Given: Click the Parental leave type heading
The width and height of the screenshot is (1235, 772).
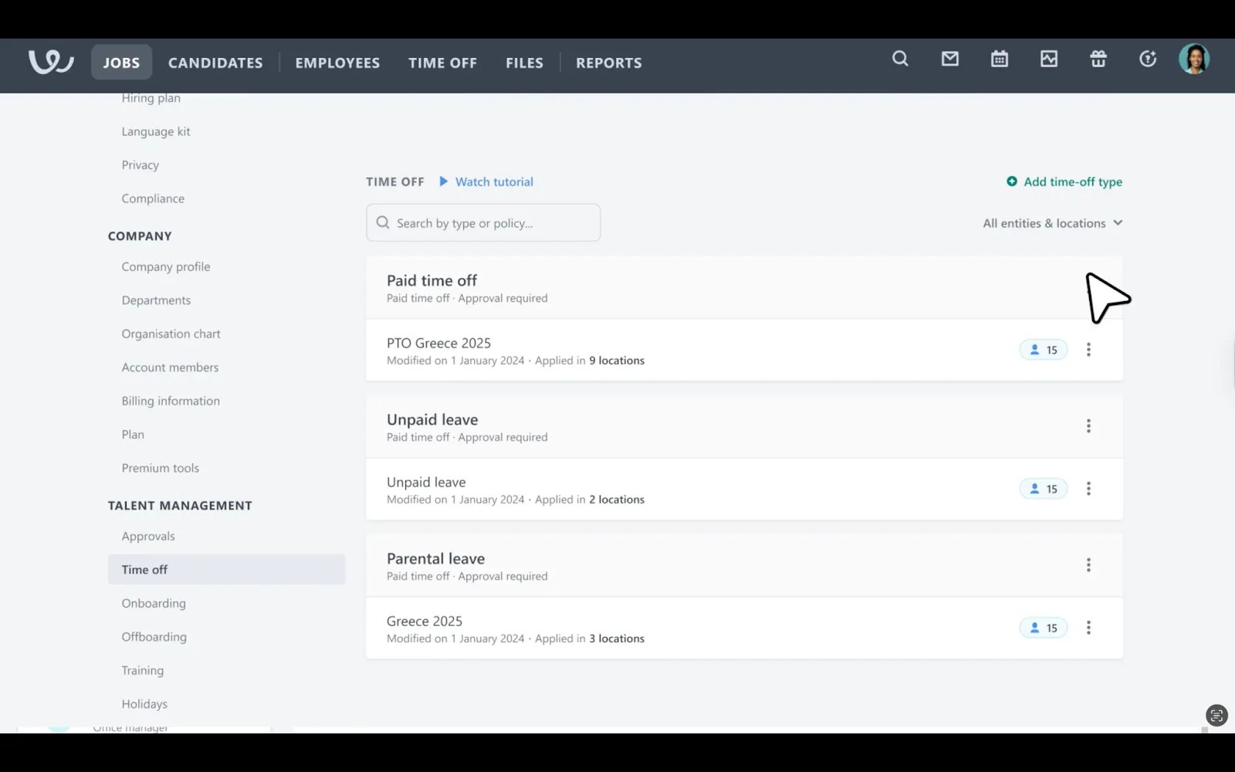Looking at the screenshot, I should tap(435, 558).
